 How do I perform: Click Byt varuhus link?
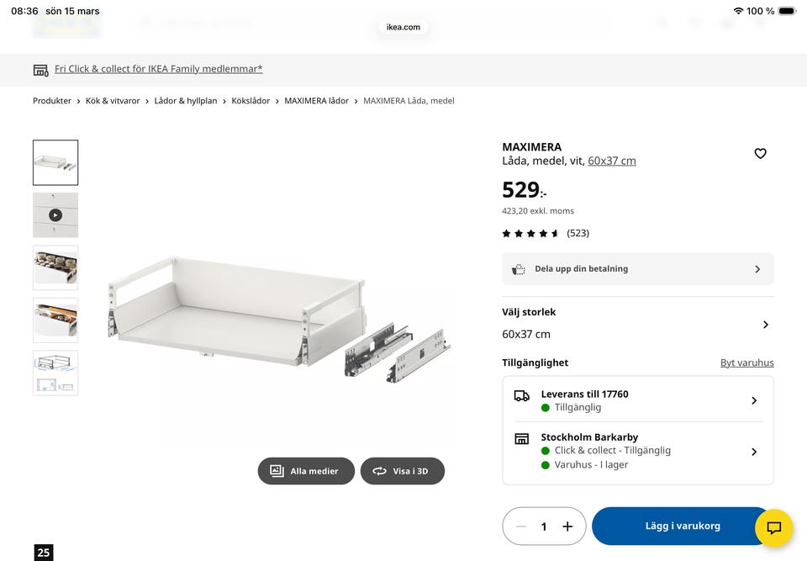coord(746,363)
